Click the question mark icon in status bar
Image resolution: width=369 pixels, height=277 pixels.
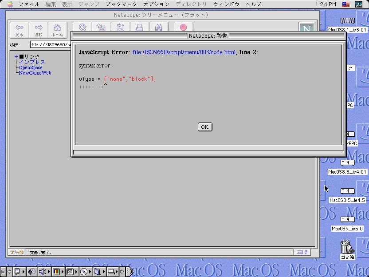[306, 252]
